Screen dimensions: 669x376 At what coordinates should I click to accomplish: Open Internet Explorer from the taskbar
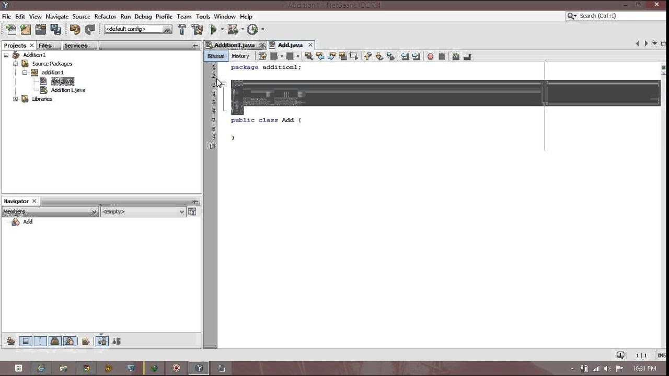click(41, 368)
